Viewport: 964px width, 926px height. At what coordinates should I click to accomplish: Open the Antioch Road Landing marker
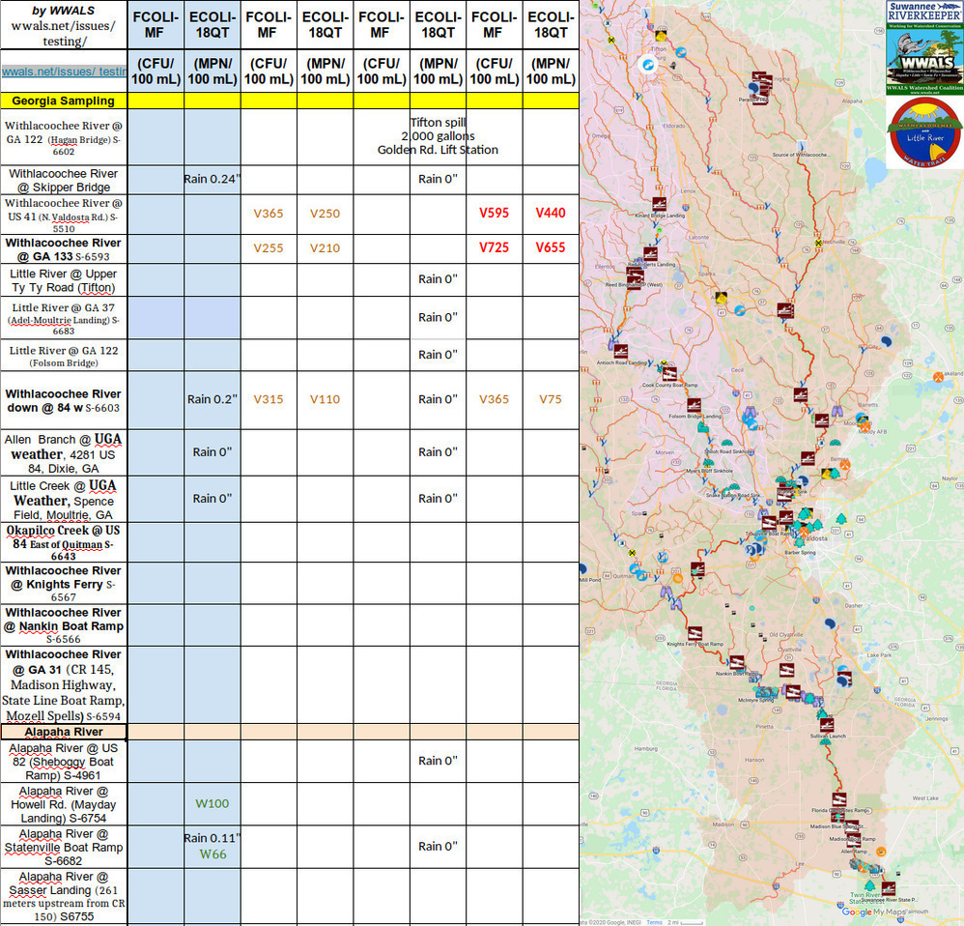620,351
